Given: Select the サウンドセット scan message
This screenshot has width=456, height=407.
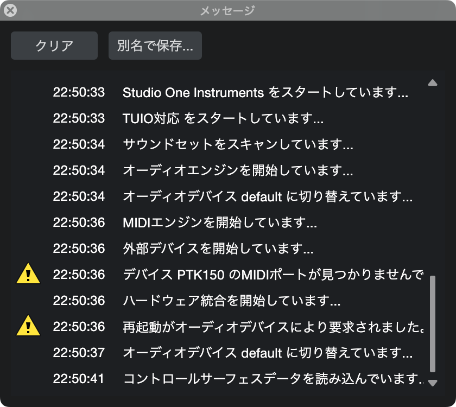Looking at the screenshot, I should [238, 144].
